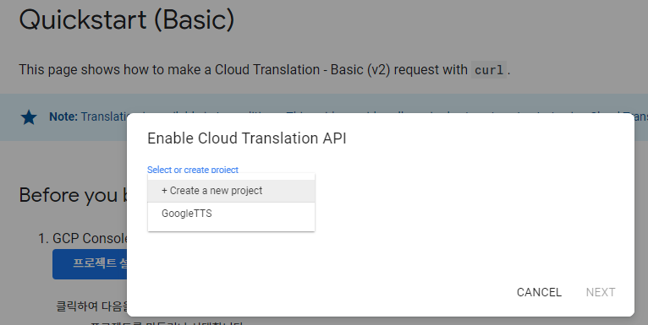Open the "Select or create project" dropdown

(193, 170)
